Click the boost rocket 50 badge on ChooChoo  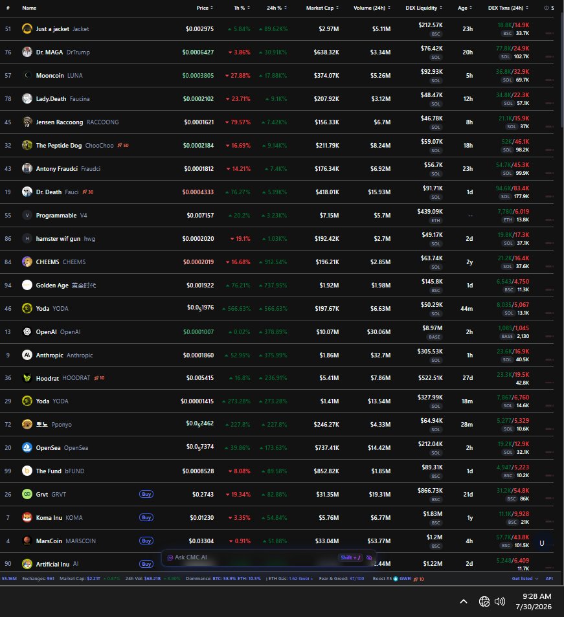tap(123, 145)
